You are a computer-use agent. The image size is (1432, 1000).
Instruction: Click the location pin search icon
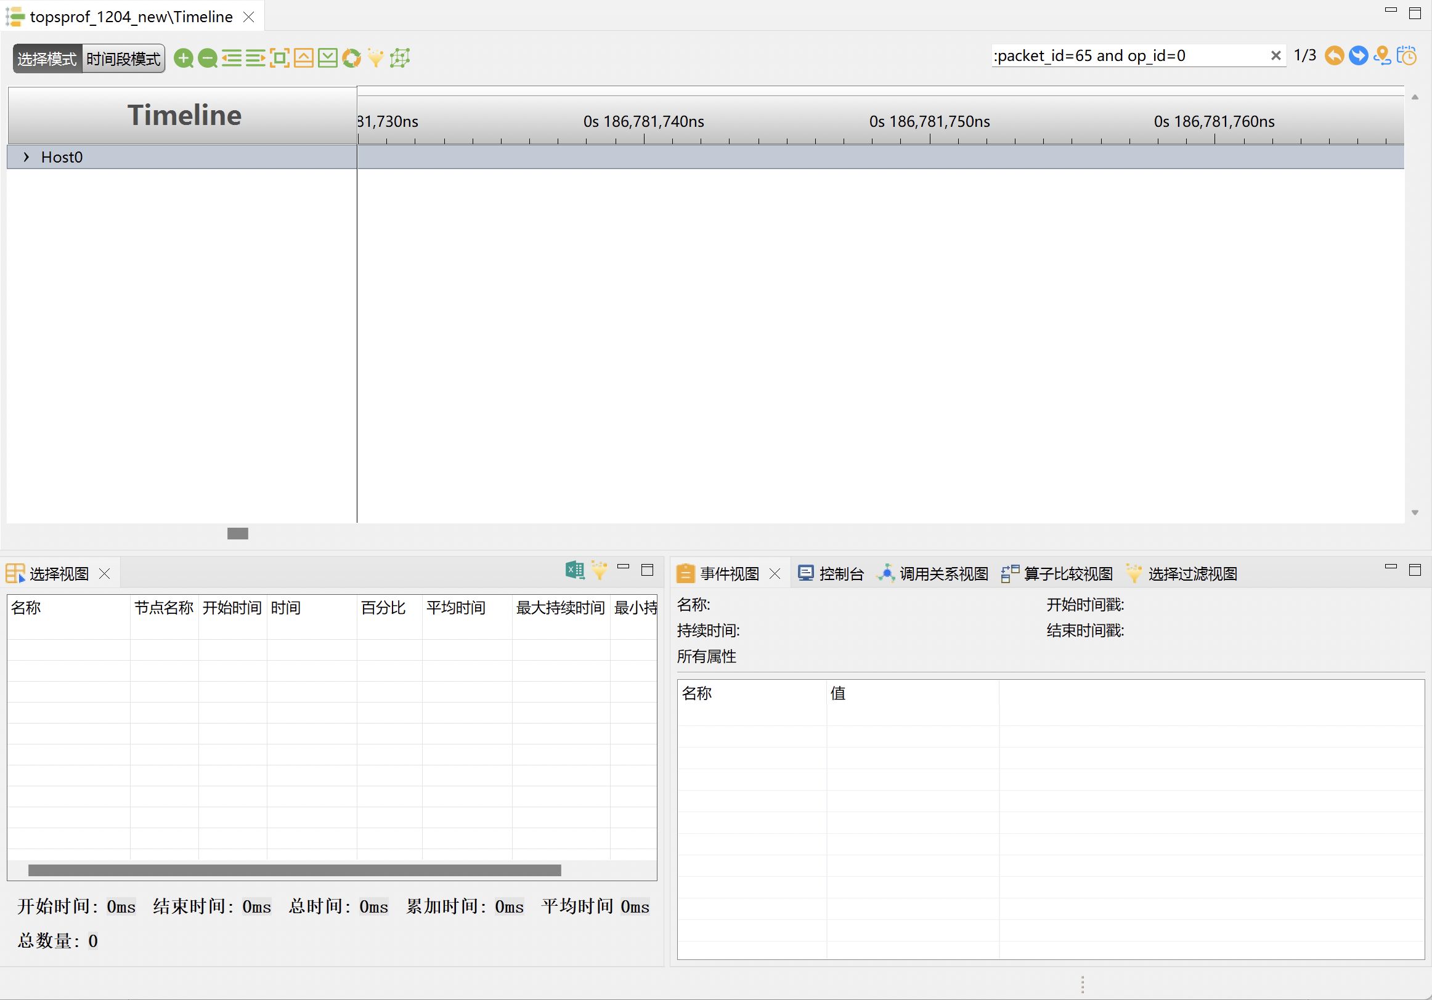coord(1382,55)
